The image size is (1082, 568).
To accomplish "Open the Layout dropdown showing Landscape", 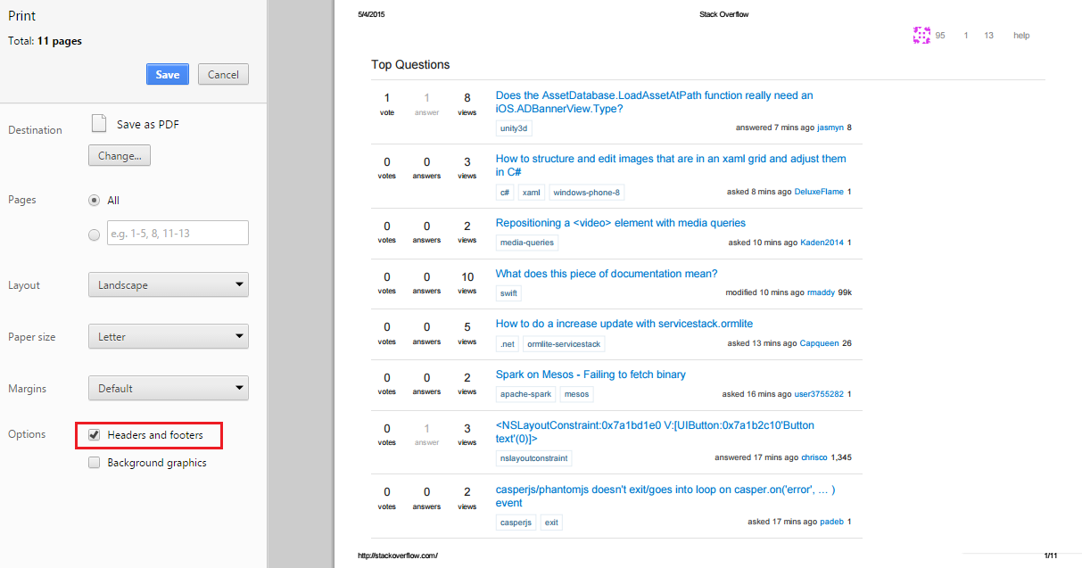I will pyautogui.click(x=168, y=284).
